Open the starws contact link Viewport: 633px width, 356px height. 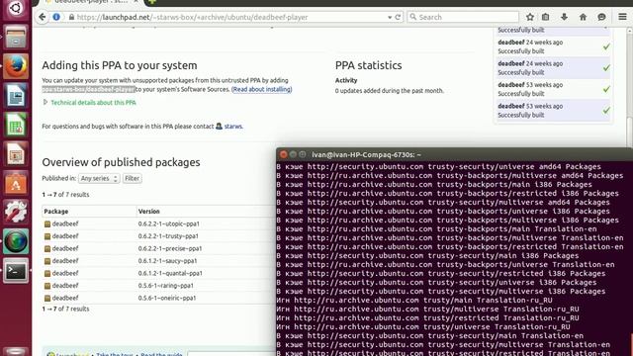233,127
